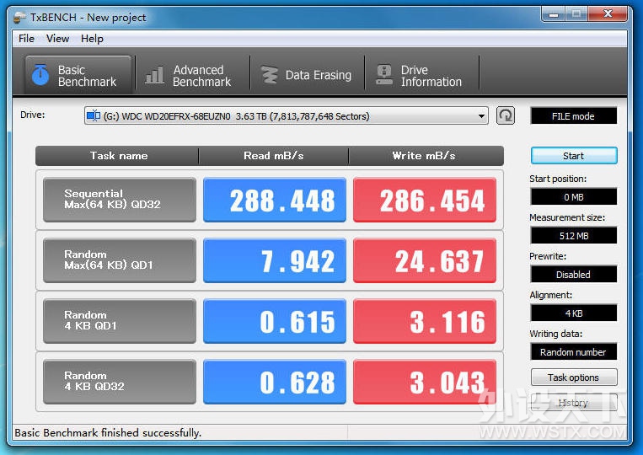Image resolution: width=643 pixels, height=455 pixels.
Task: Start the benchmark with Start button
Action: pyautogui.click(x=574, y=156)
